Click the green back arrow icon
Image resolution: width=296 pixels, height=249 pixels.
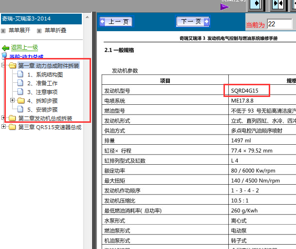click(x=5, y=48)
